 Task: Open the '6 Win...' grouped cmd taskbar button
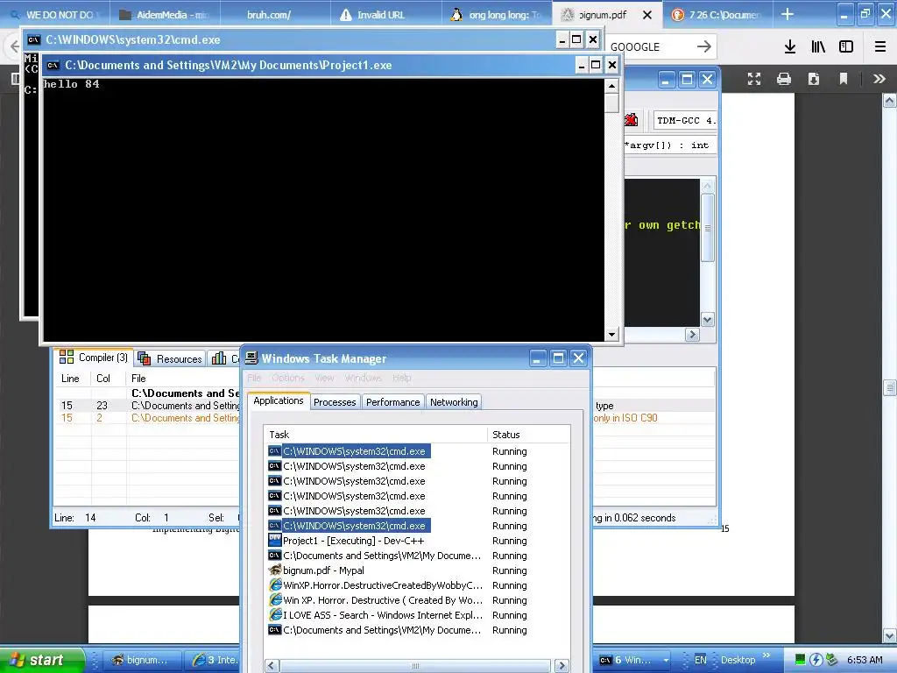[631, 660]
